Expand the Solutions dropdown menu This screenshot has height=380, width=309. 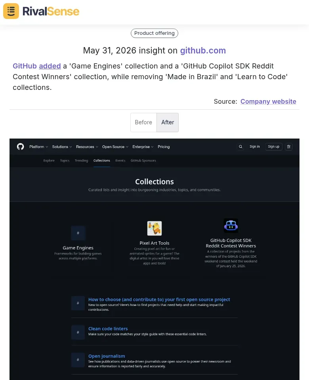click(x=62, y=146)
